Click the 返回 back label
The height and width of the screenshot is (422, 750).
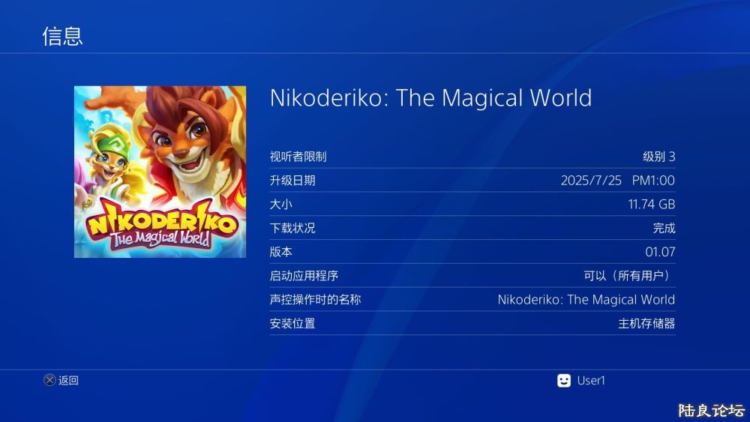point(68,381)
